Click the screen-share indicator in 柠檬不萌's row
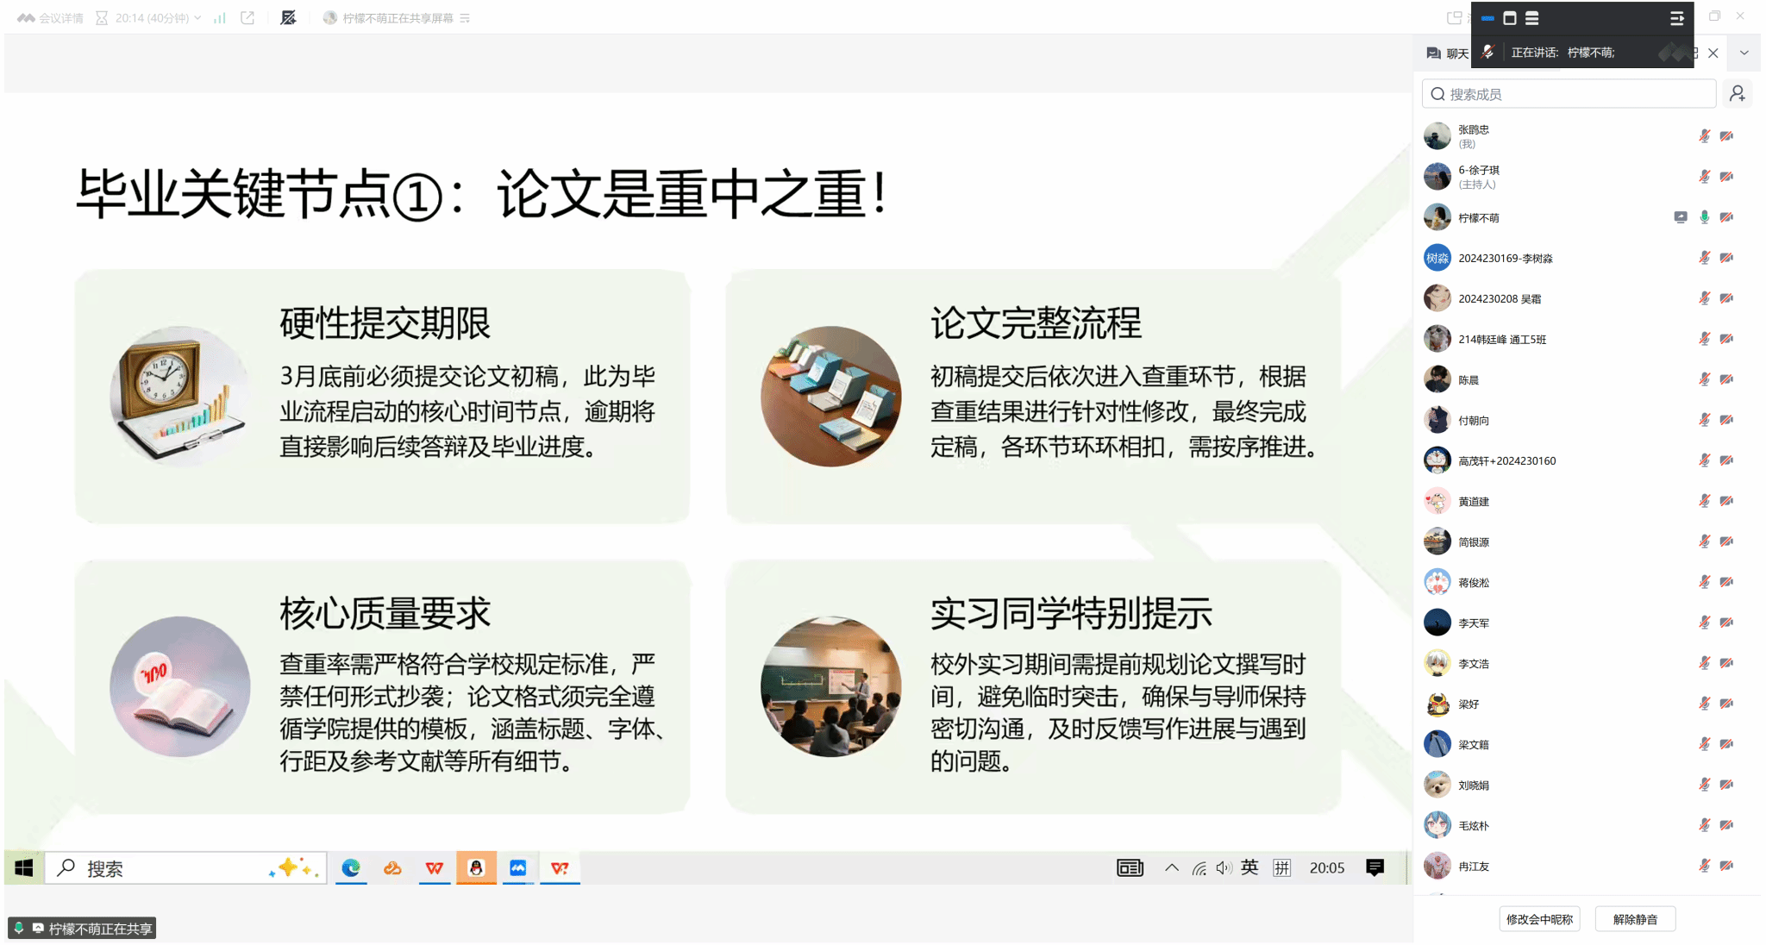The height and width of the screenshot is (945, 1766). click(1681, 217)
